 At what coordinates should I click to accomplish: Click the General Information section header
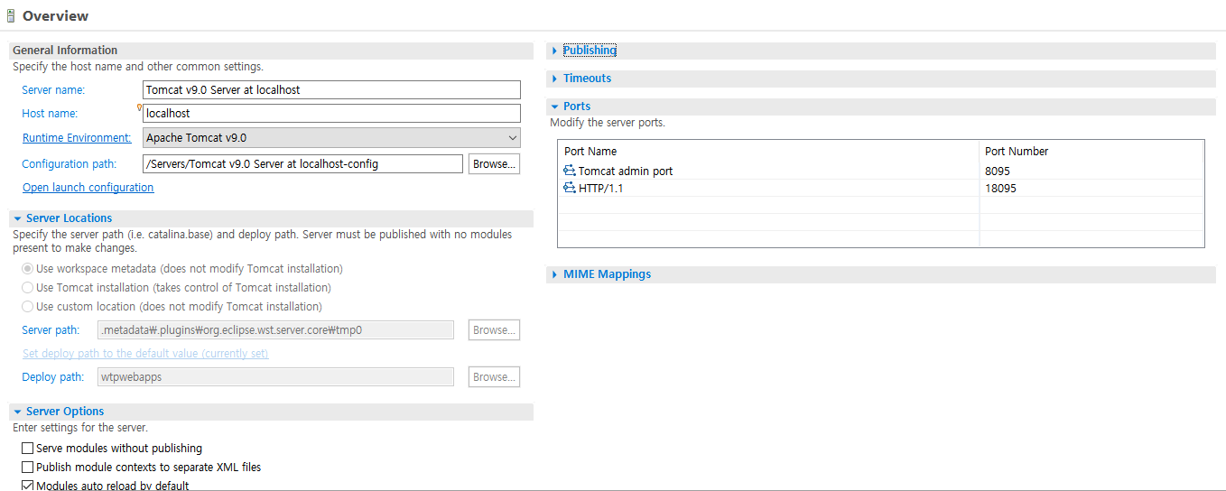pyautogui.click(x=271, y=51)
